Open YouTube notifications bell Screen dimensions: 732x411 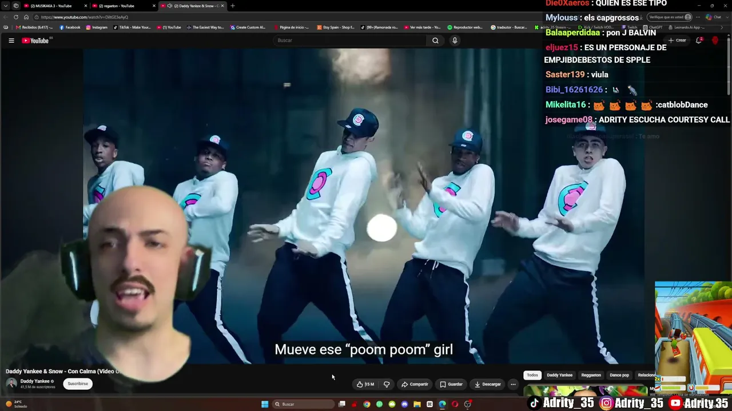tap(699, 41)
